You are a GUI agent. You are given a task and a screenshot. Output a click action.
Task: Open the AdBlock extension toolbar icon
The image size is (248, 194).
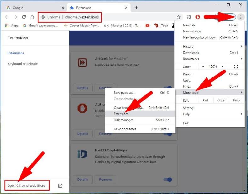198,17
